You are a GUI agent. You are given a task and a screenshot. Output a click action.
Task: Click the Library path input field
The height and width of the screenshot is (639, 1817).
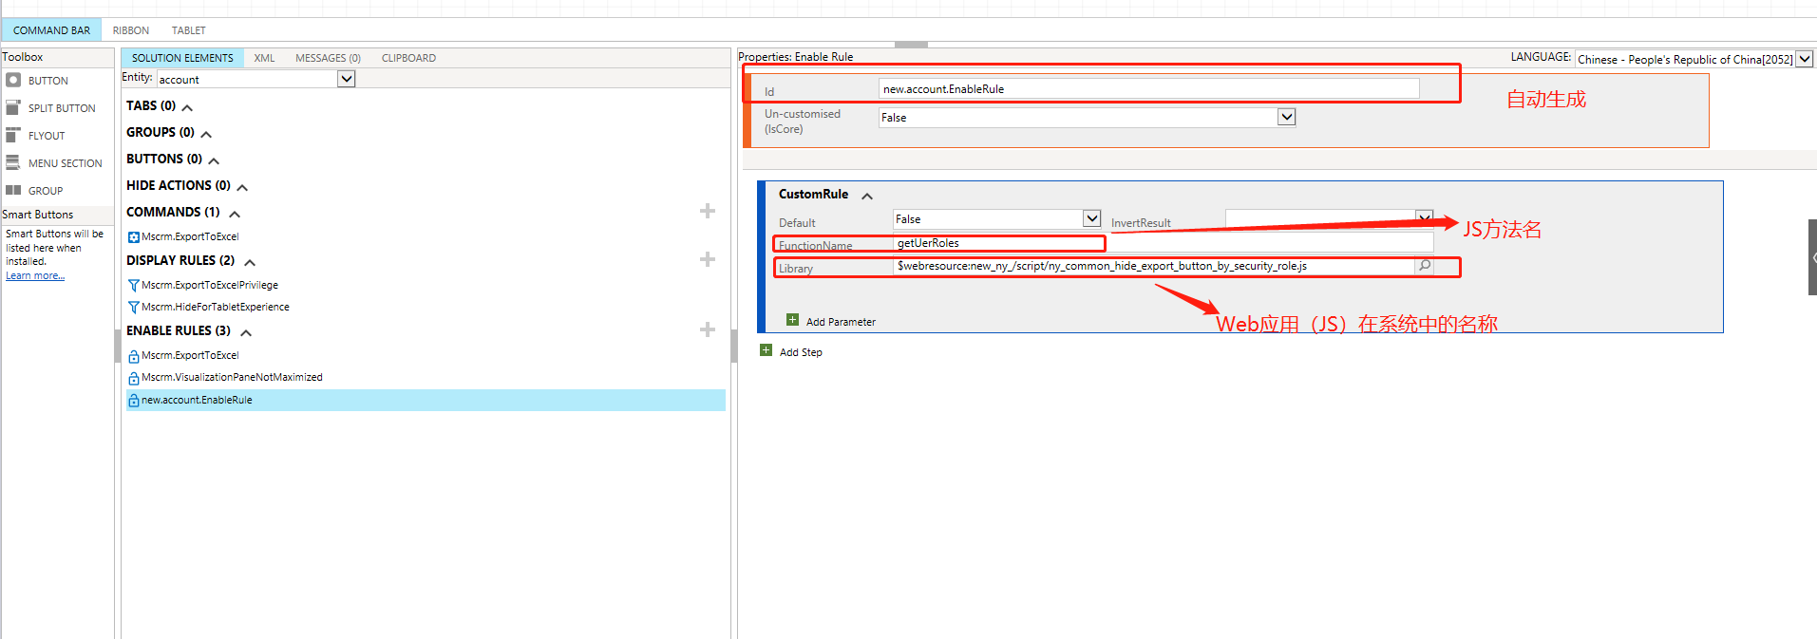pyautogui.click(x=1153, y=266)
